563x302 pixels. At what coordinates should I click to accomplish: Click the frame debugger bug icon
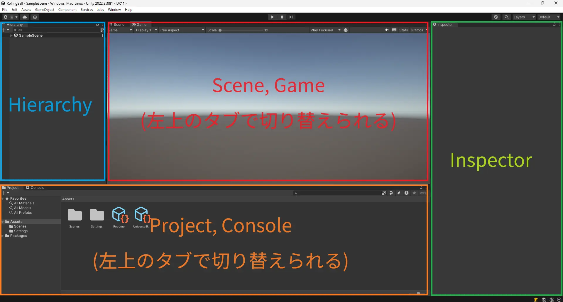tap(346, 30)
